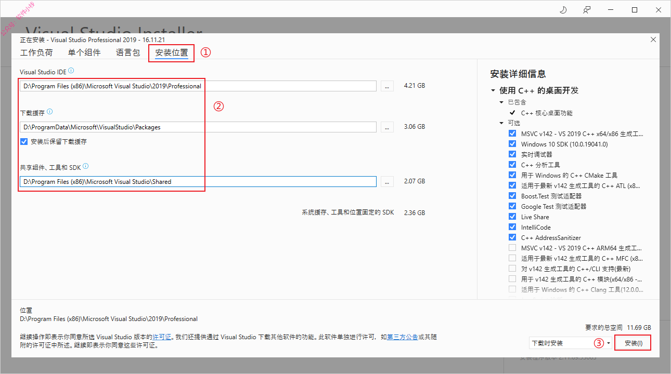Screen dimensions: 671x374
Task: Uncheck Live Share
Action: pyautogui.click(x=512, y=217)
